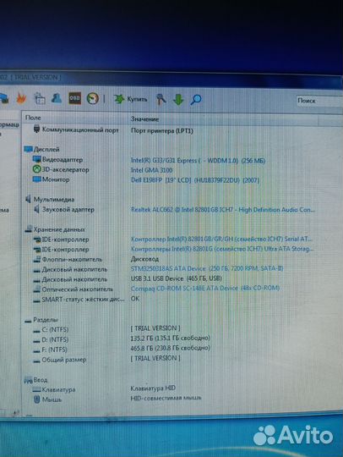The width and height of the screenshot is (343, 457).
Task: Click the round gauge toolbar icon
Action: [x=93, y=99]
